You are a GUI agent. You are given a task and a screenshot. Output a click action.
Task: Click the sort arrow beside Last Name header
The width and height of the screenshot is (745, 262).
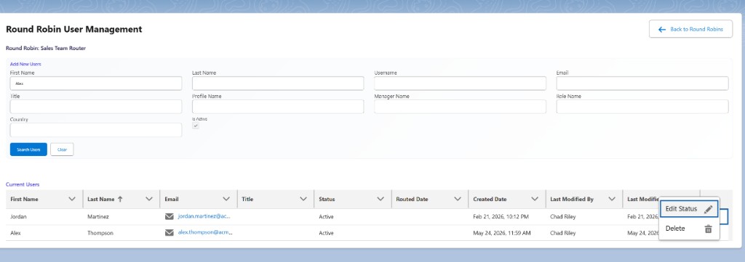click(120, 199)
